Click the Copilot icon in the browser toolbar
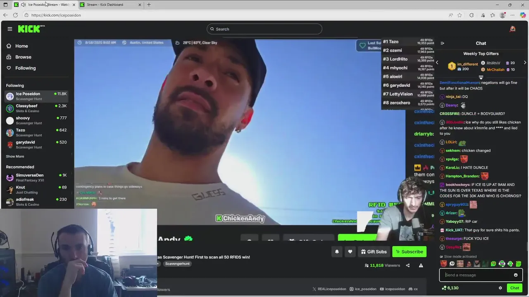Image resolution: width=529 pixels, height=297 pixels. 523,15
